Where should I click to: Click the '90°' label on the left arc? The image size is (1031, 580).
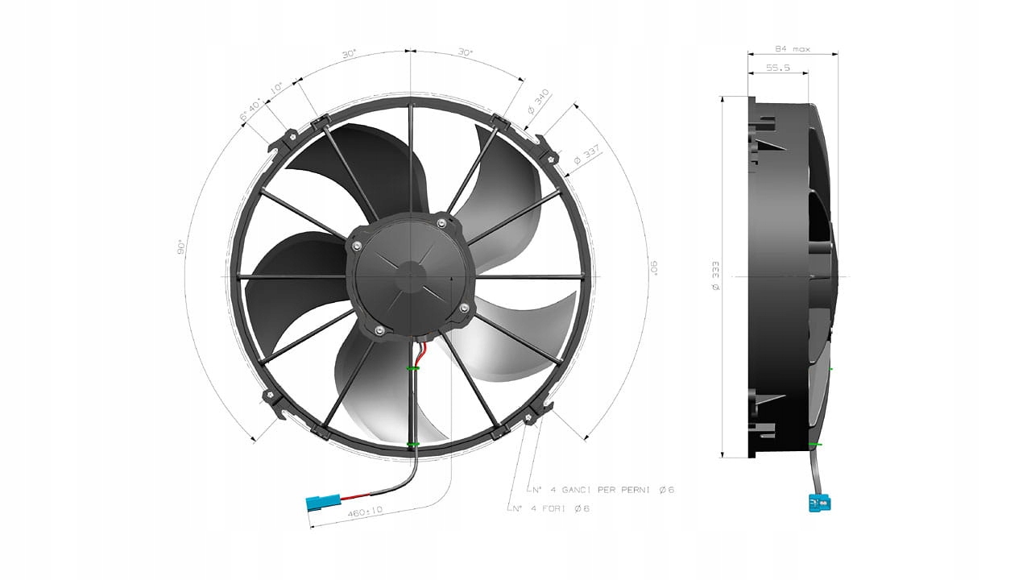(180, 247)
